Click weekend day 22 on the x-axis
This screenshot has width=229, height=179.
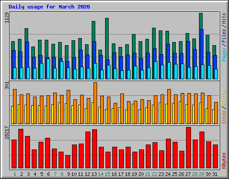coord(154,174)
